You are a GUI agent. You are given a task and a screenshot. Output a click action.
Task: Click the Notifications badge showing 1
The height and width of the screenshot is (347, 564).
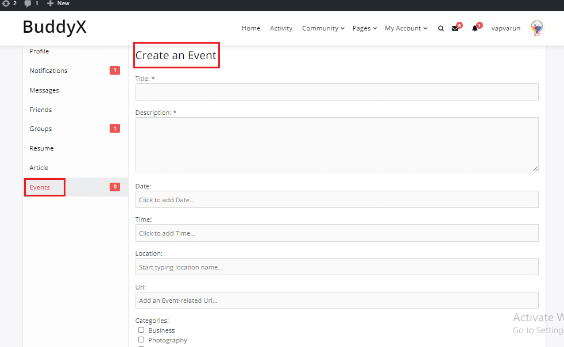tap(115, 70)
